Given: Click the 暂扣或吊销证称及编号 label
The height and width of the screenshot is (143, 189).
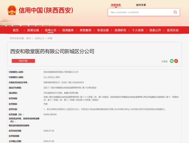Looking at the screenshot, I should pyautogui.click(x=19, y=126).
